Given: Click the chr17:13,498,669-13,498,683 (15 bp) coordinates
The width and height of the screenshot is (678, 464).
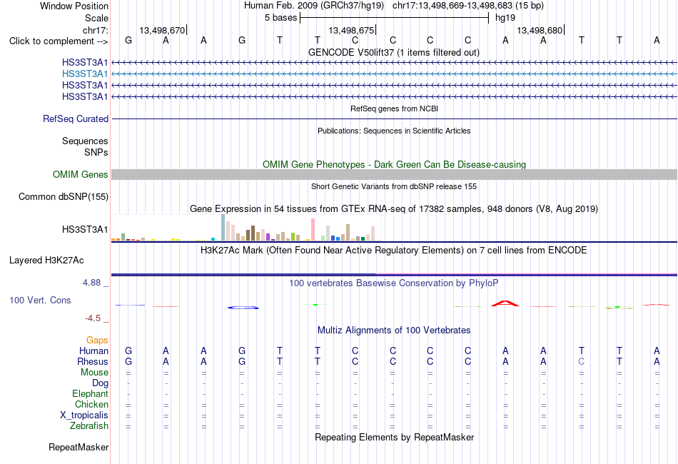Looking at the screenshot, I should [468, 6].
